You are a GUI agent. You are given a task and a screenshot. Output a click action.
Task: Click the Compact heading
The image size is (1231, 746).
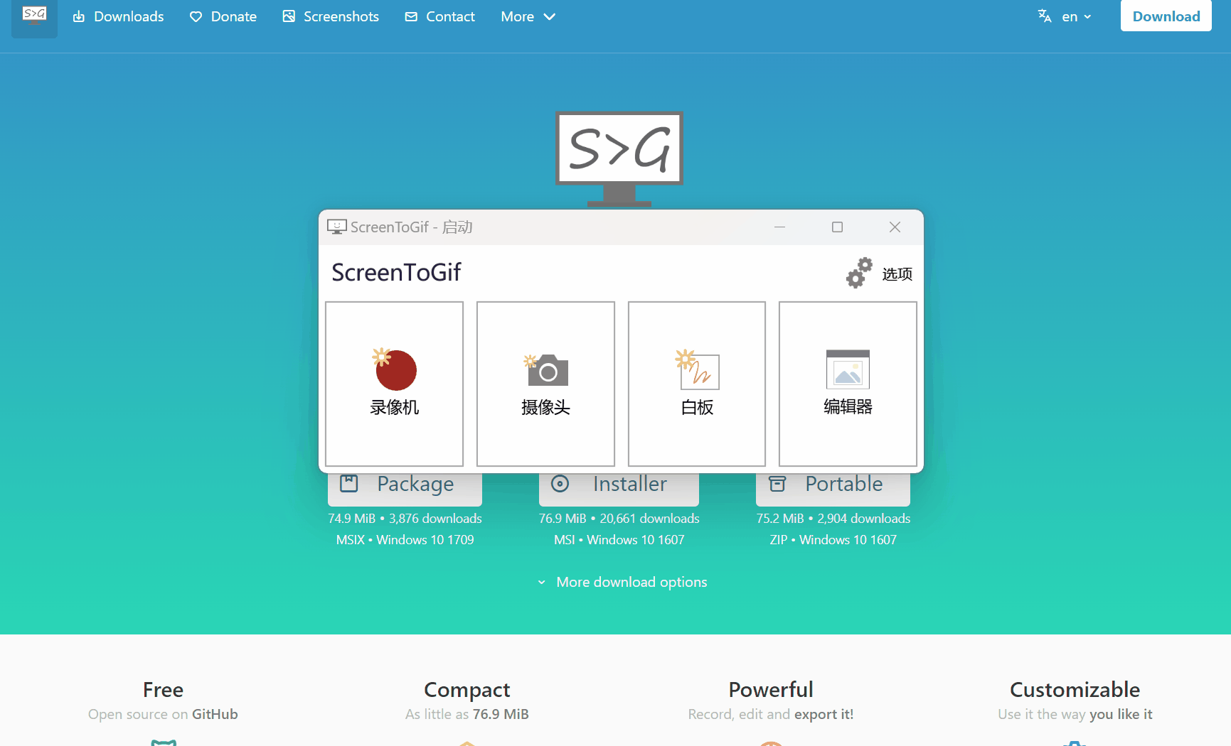pos(467,690)
